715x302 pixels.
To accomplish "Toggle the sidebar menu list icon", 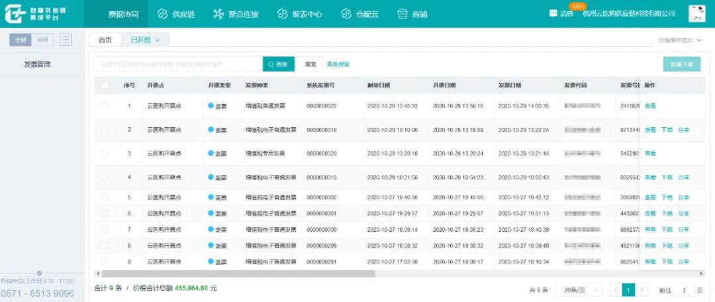I will 66,40.
